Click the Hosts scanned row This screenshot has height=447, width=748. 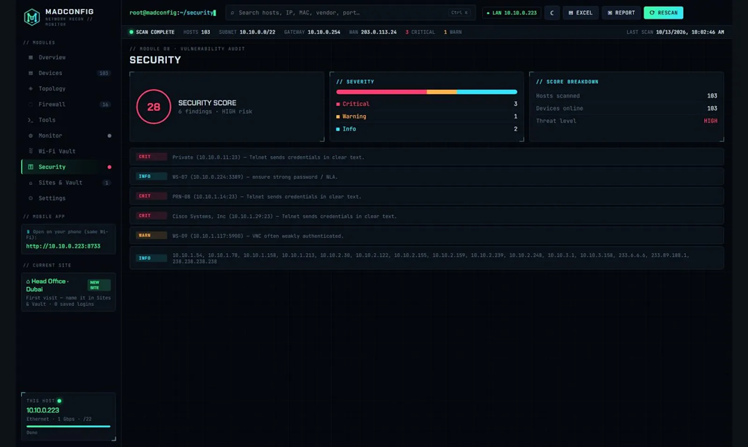(x=626, y=96)
